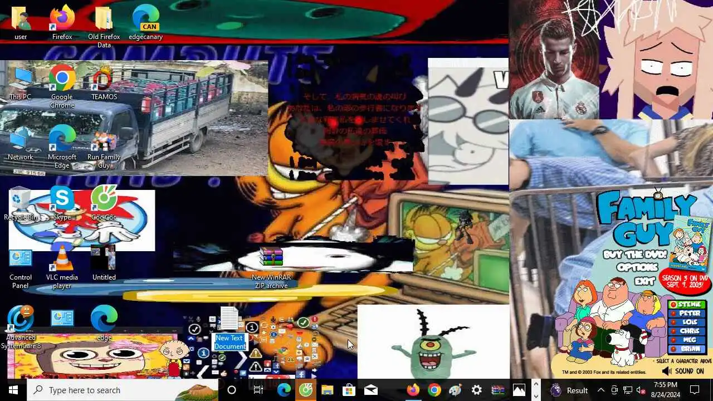The width and height of the screenshot is (713, 401).
Task: Click BUY THE DVD! in Family Guy
Action: coord(634,255)
